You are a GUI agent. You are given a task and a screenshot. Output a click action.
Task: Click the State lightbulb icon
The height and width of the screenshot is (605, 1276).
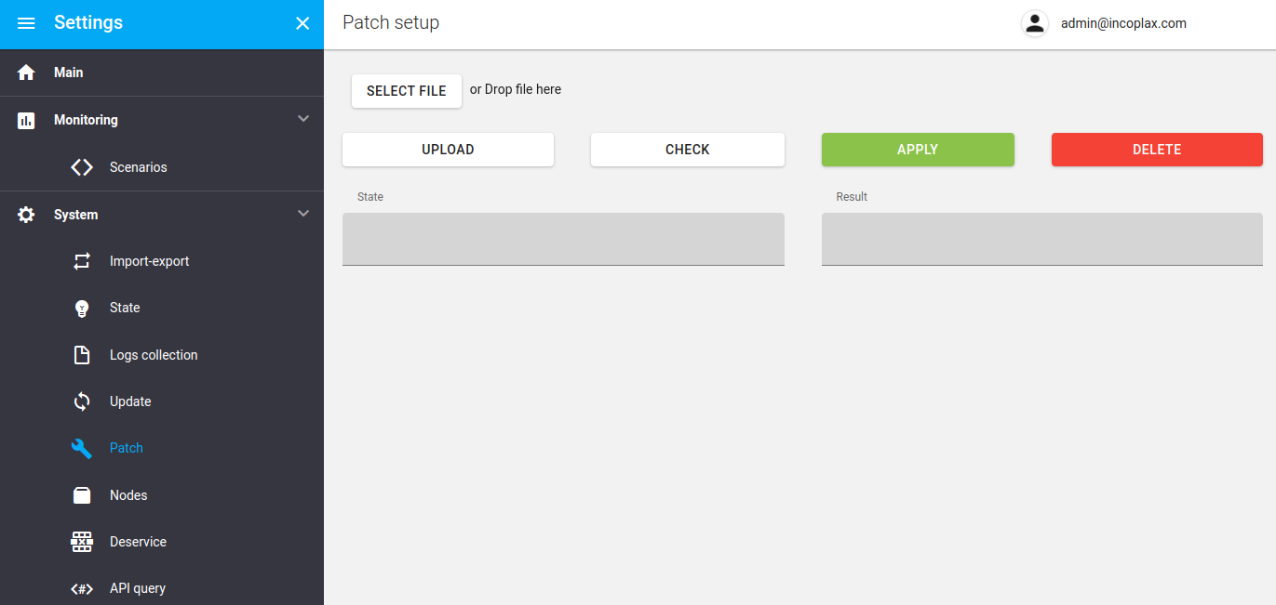tap(82, 309)
